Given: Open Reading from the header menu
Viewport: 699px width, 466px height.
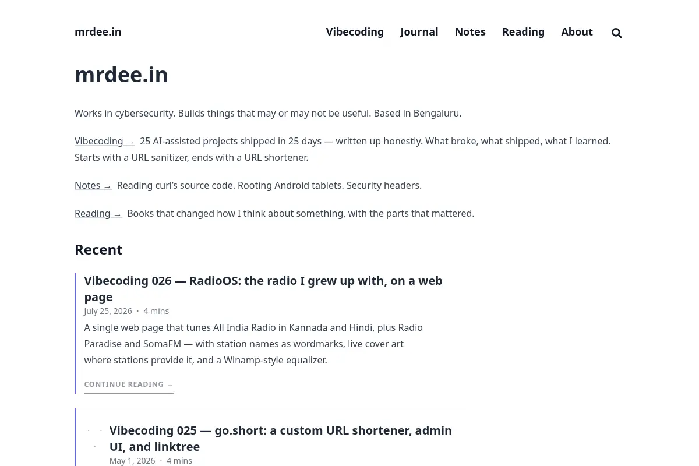Looking at the screenshot, I should tap(523, 32).
